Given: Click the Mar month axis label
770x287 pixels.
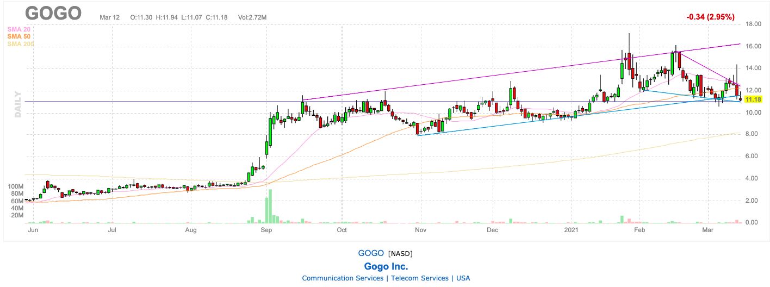Looking at the screenshot, I should tap(708, 230).
